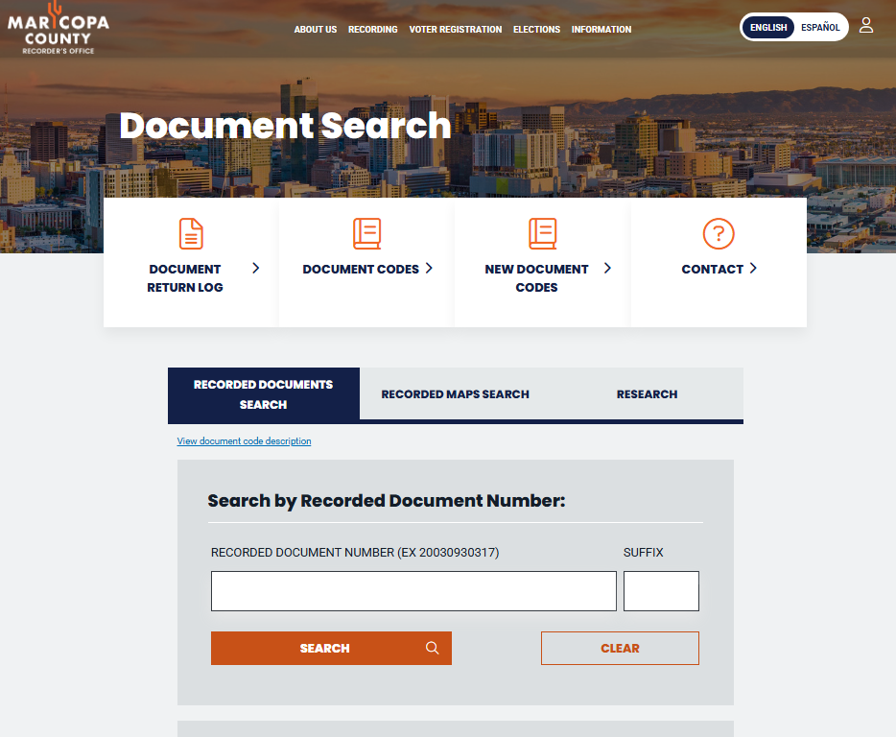The width and height of the screenshot is (896, 737).
Task: Focus the Suffix text box
Action: [661, 591]
